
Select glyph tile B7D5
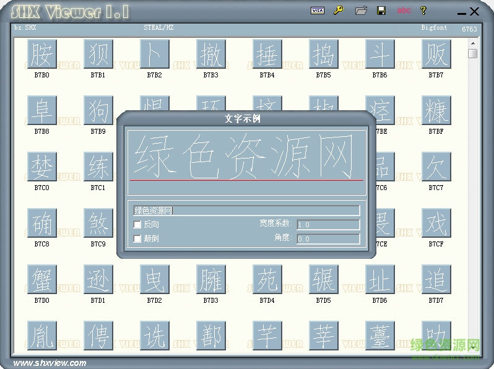pos(324,279)
